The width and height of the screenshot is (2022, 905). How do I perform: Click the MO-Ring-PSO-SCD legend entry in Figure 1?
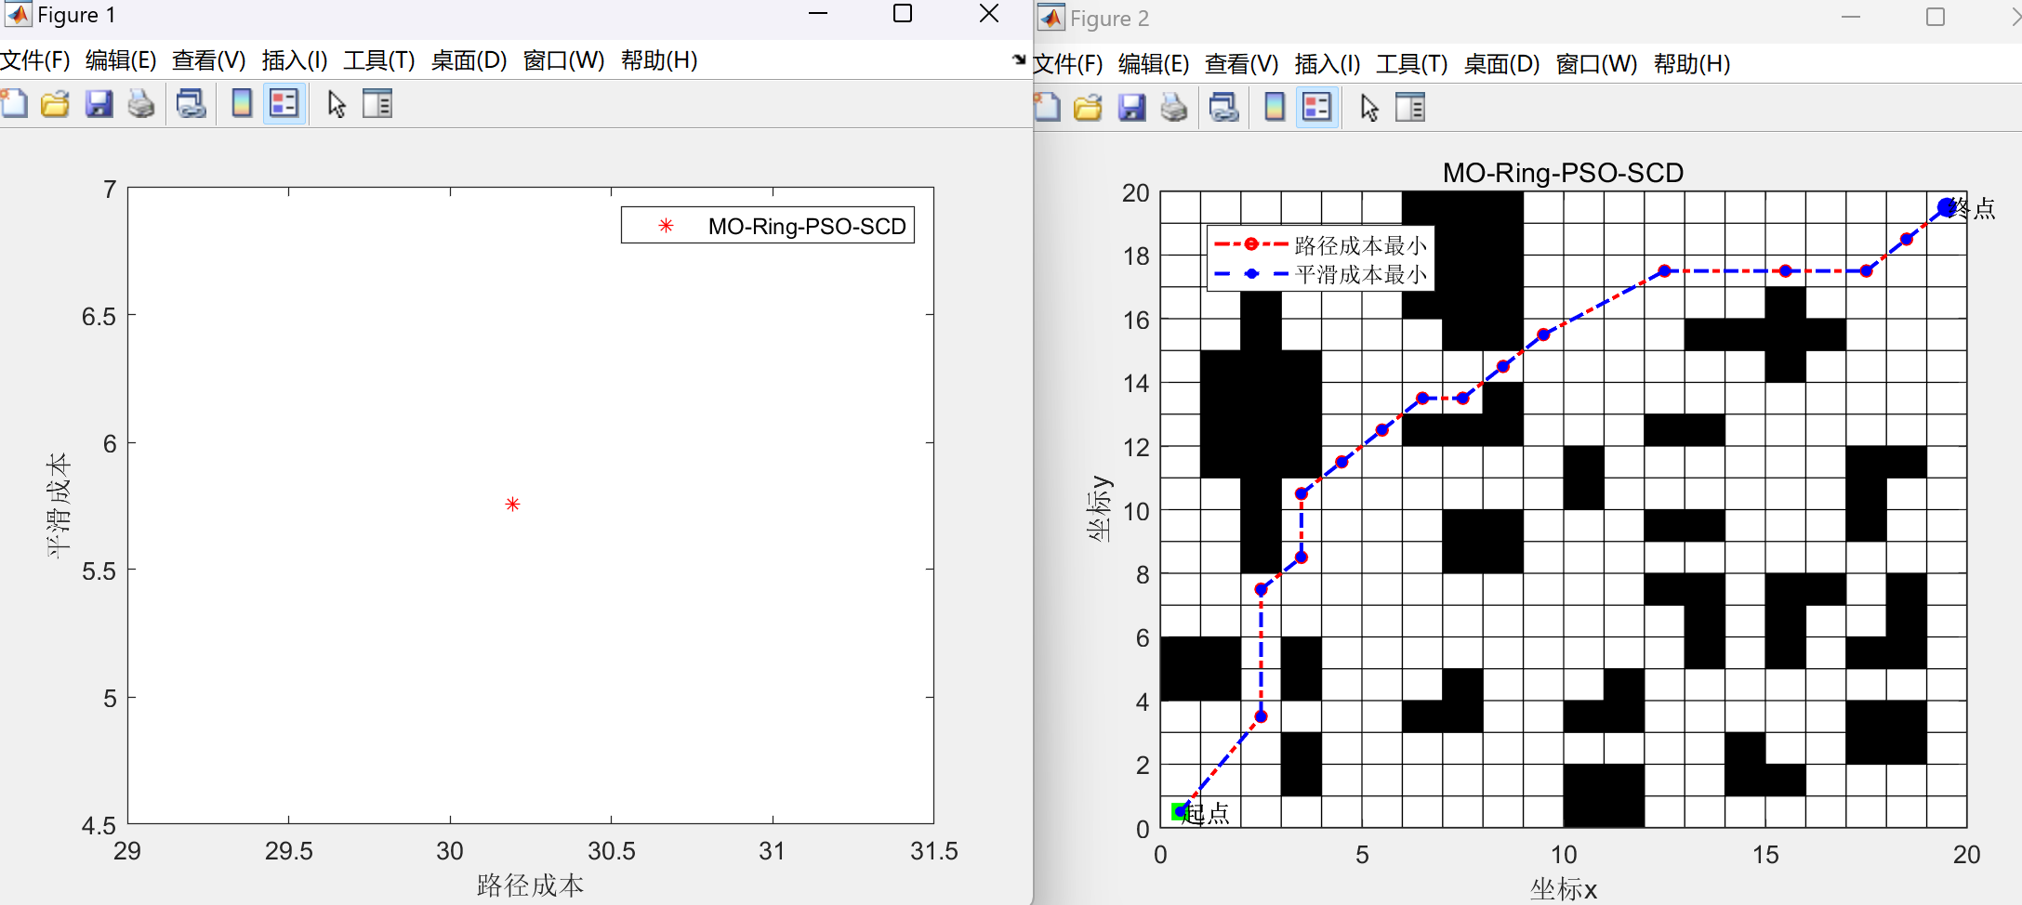pos(806,227)
